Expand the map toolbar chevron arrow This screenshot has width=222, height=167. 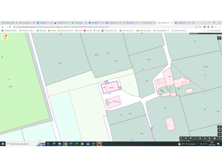tap(181, 138)
